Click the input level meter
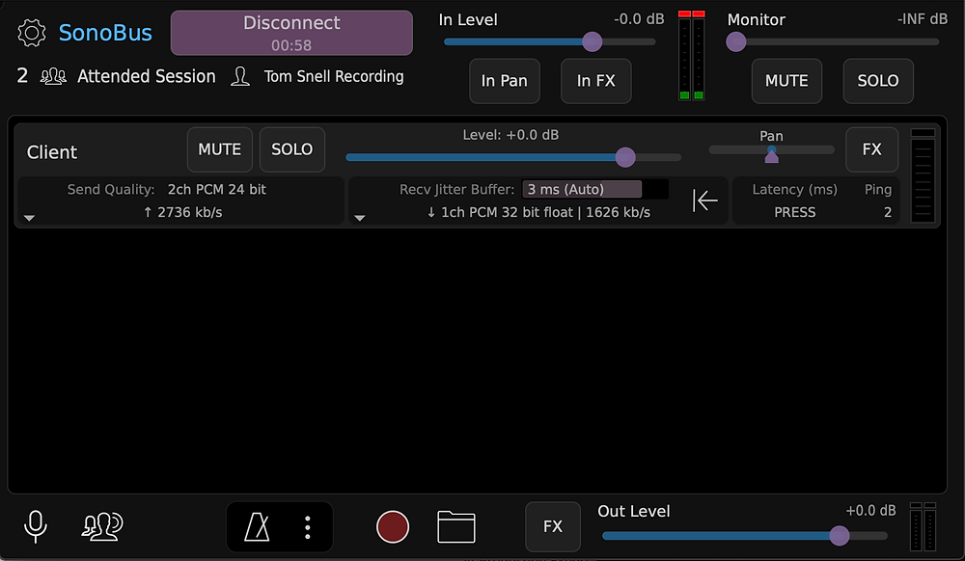The image size is (965, 561). 691,55
